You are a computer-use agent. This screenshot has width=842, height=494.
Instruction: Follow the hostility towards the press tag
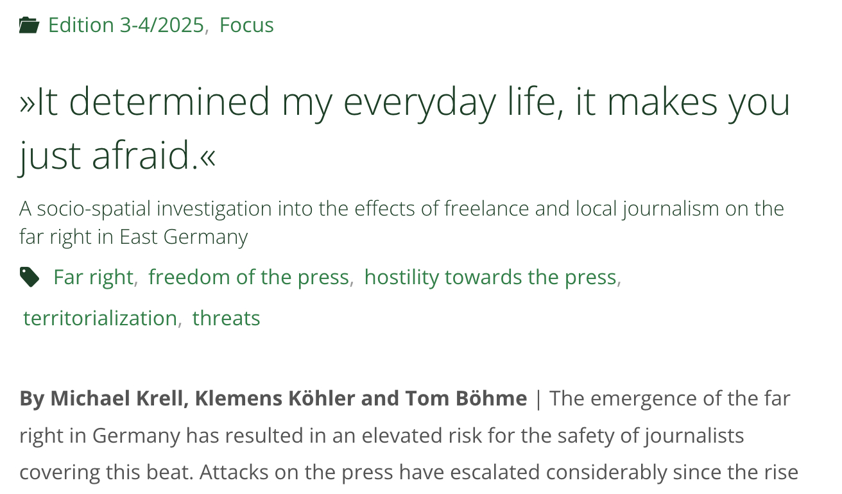[490, 277]
